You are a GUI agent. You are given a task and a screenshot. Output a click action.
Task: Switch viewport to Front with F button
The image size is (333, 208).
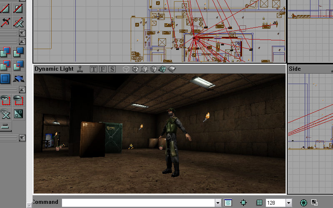point(103,69)
